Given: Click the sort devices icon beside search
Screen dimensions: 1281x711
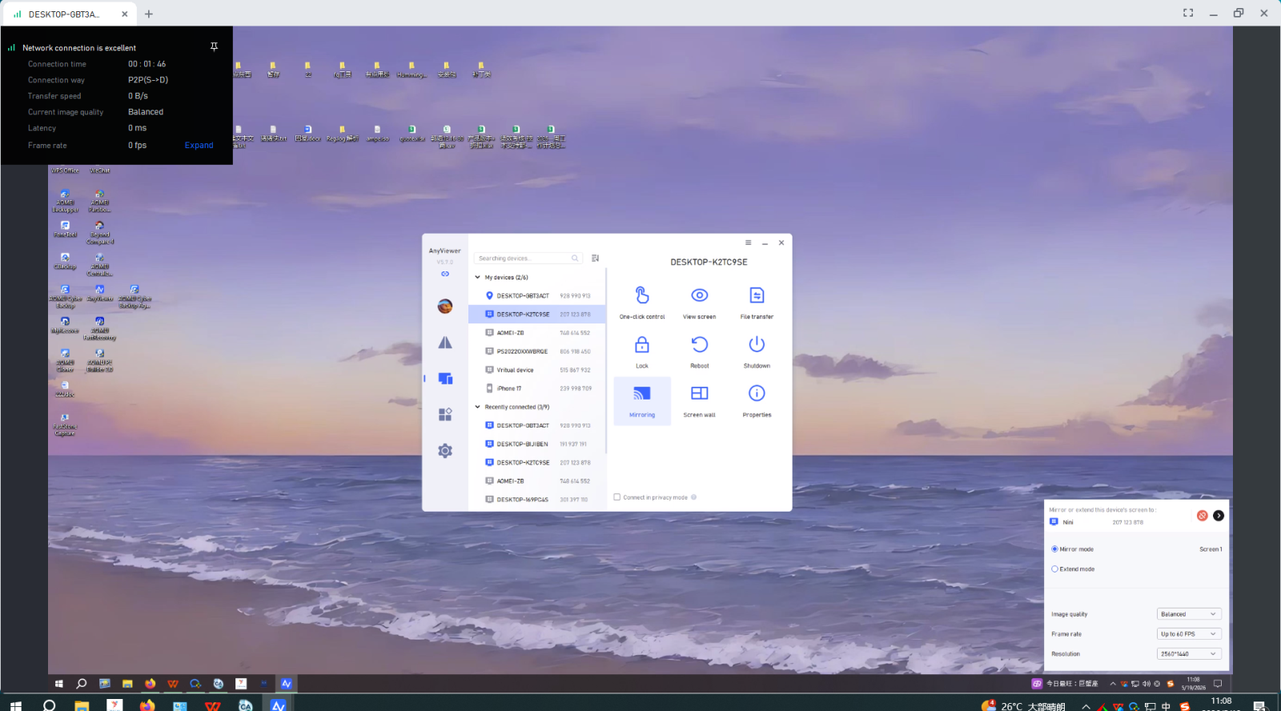Looking at the screenshot, I should coord(595,259).
